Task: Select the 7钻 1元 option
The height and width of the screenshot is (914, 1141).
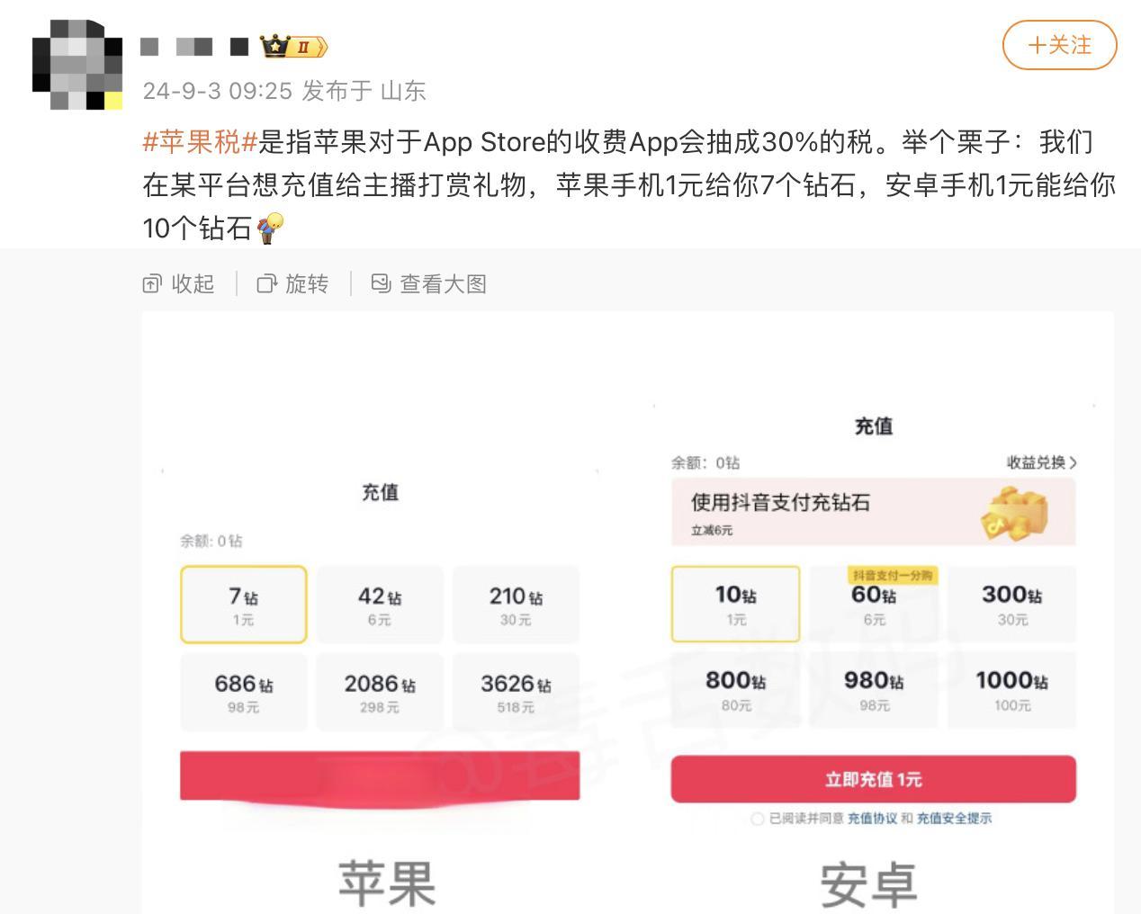Action: pyautogui.click(x=243, y=605)
